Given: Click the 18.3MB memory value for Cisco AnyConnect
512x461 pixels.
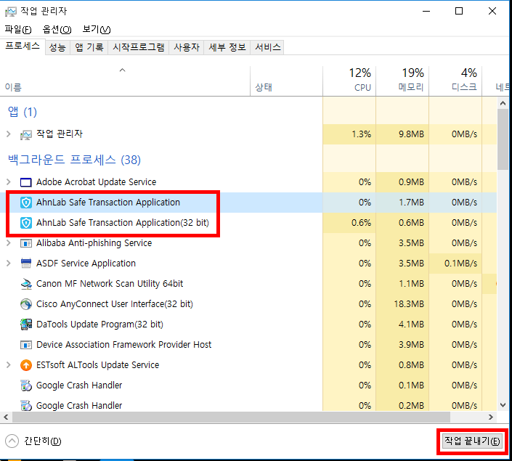Looking at the screenshot, I should point(409,304).
